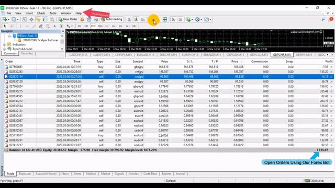Expand the Indicators tree node
Viewport: 335px width, 188px height.
coord(4,44)
